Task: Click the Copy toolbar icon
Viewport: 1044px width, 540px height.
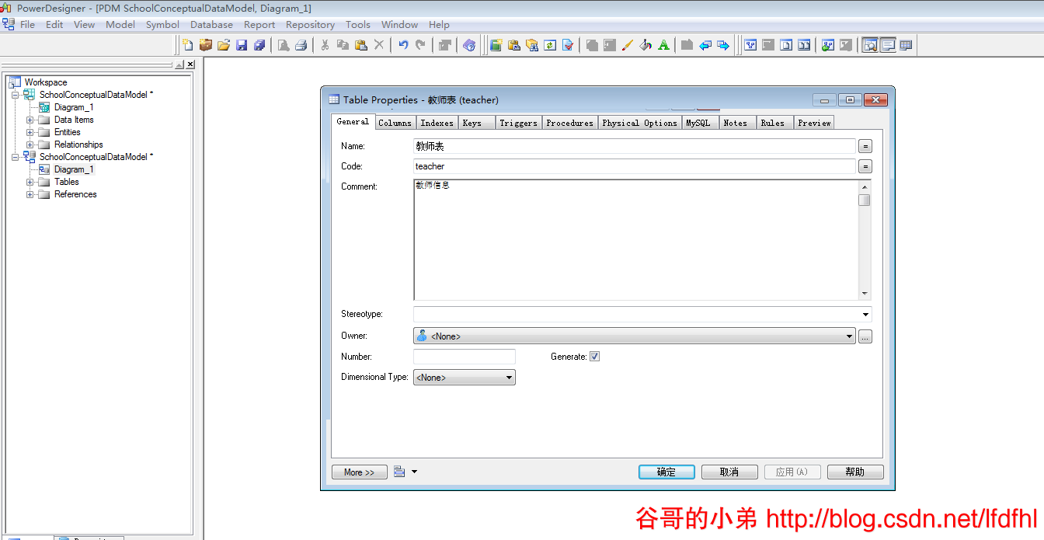Action: 343,45
